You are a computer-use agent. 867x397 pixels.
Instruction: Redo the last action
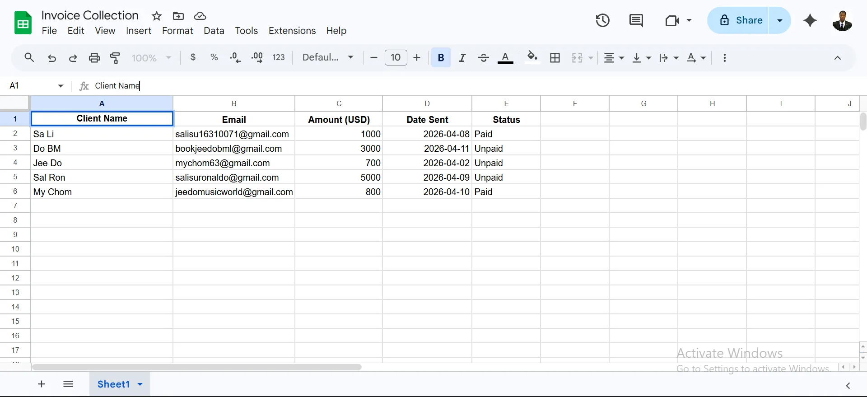click(73, 58)
